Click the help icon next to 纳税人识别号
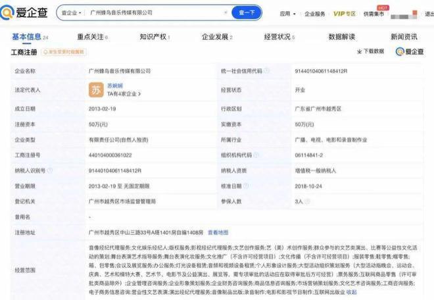Image resolution: width=434 pixels, height=300 pixels. pos(50,170)
